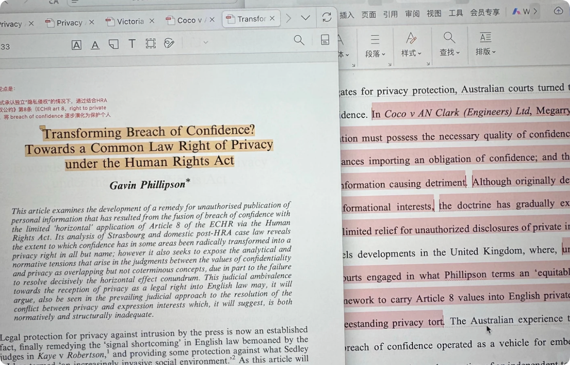The height and width of the screenshot is (365, 570).
Task: Open font dialog launcher arrow at ribbon edge
Action: tap(353, 65)
